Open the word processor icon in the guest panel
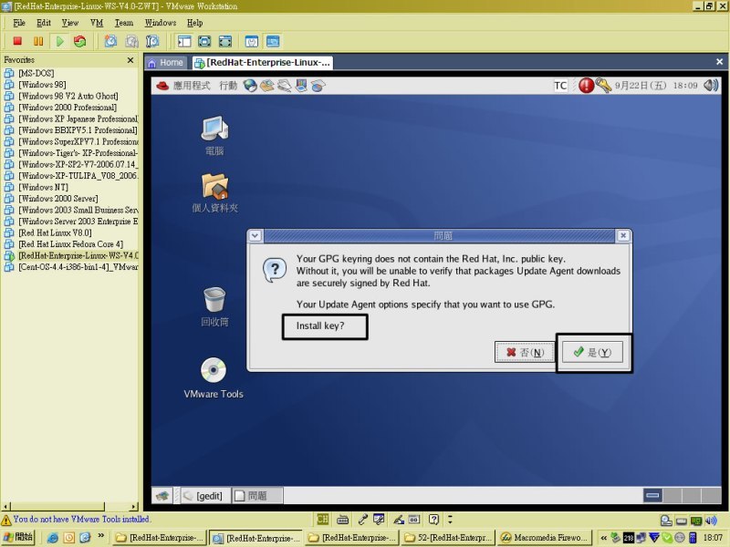The image size is (730, 547). click(x=284, y=86)
